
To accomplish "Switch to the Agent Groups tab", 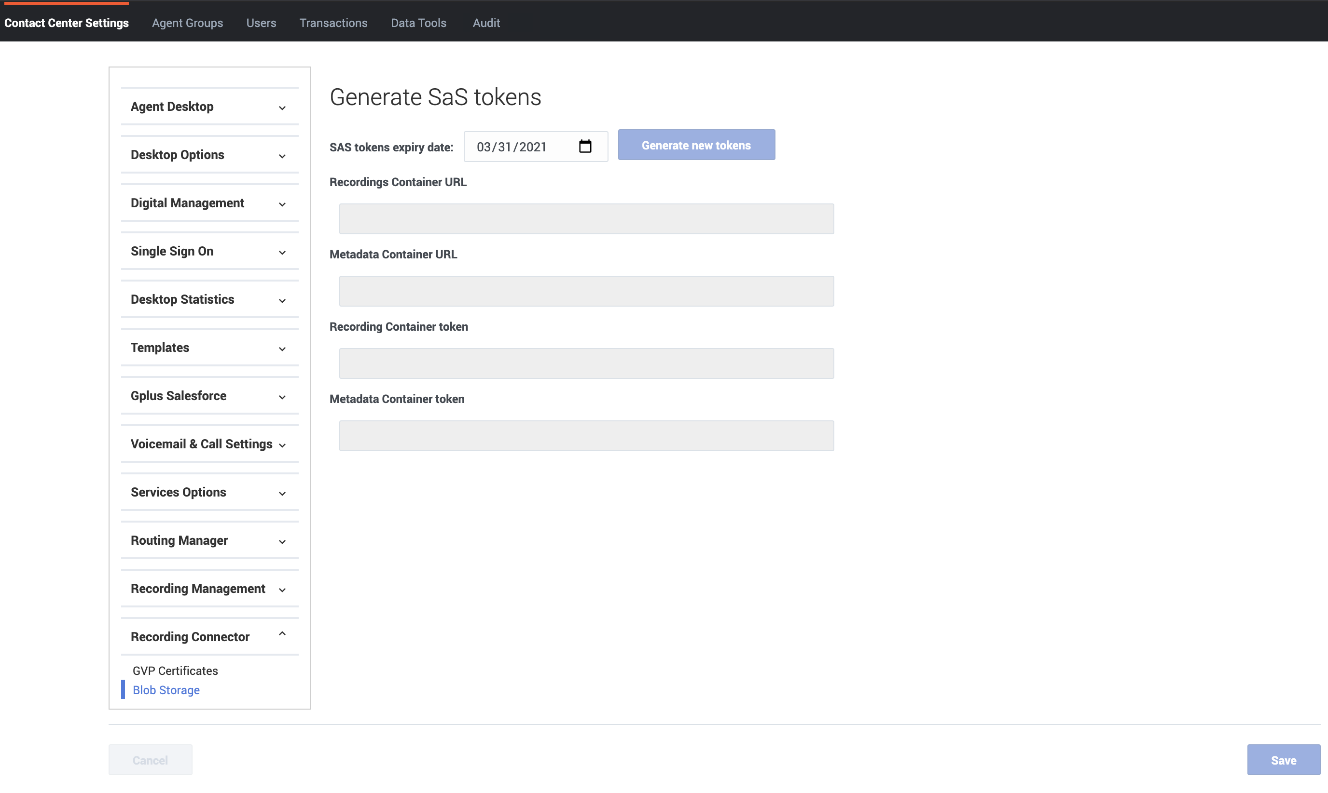I will pos(187,23).
